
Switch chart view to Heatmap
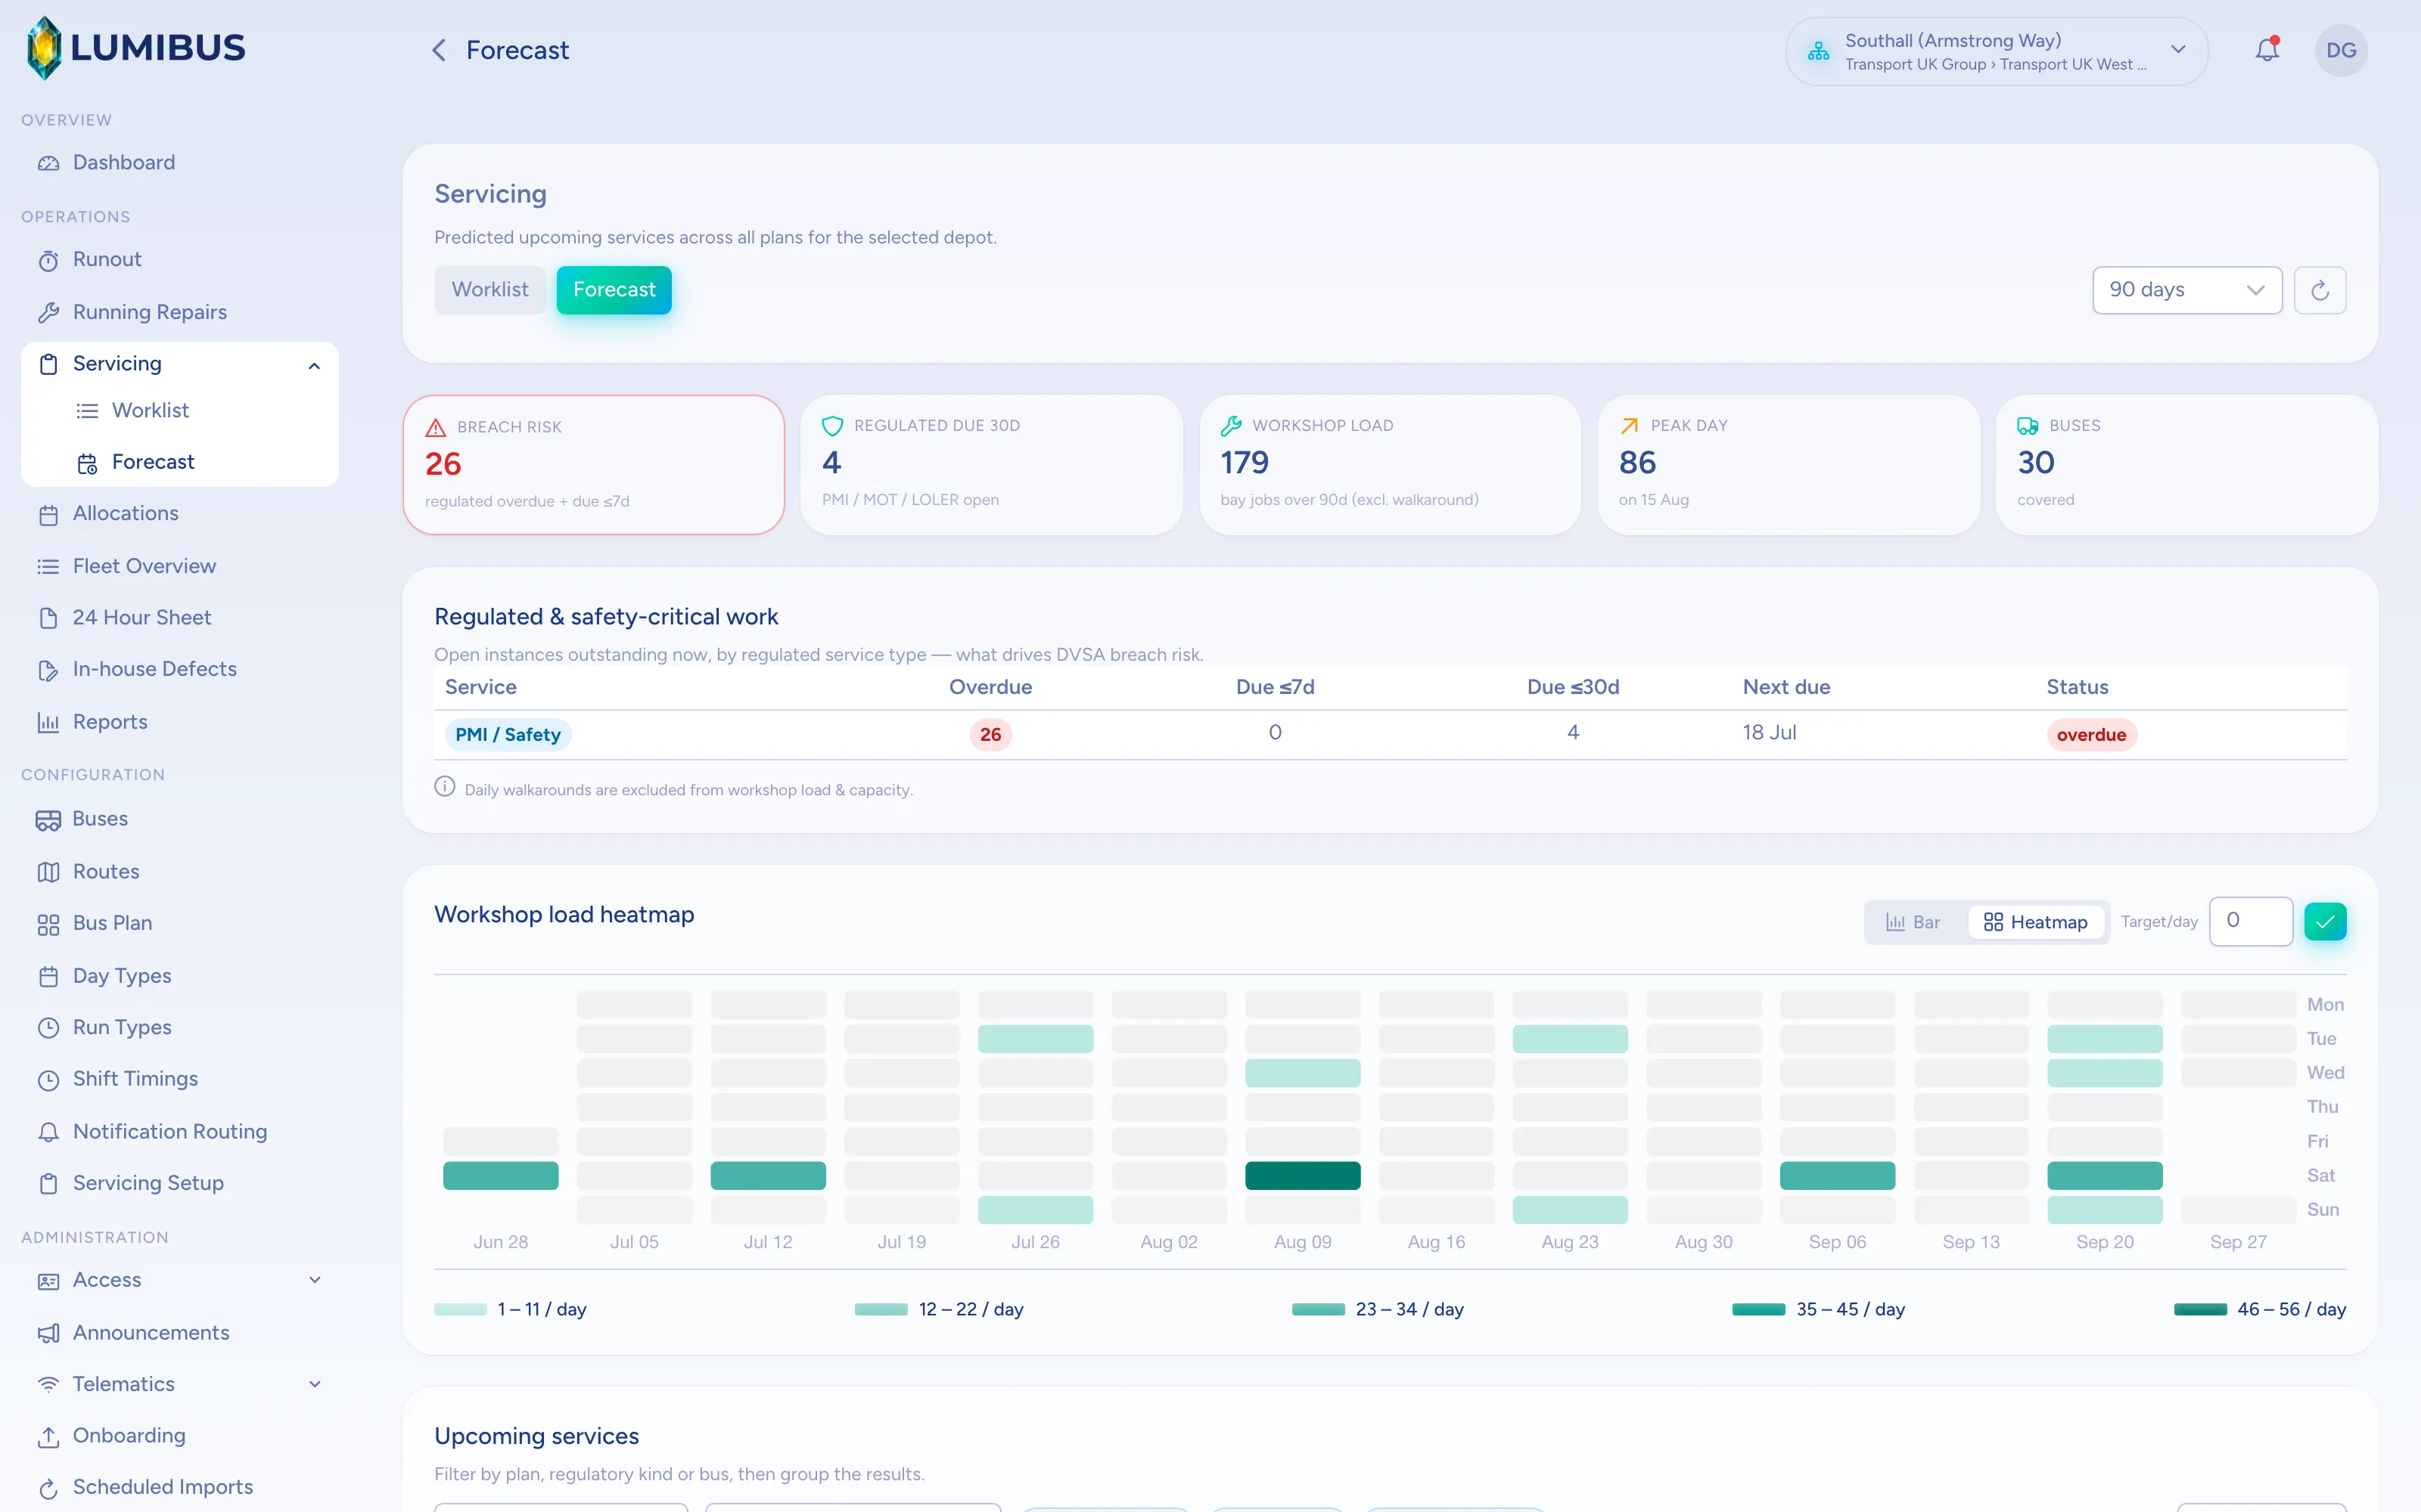click(2036, 922)
